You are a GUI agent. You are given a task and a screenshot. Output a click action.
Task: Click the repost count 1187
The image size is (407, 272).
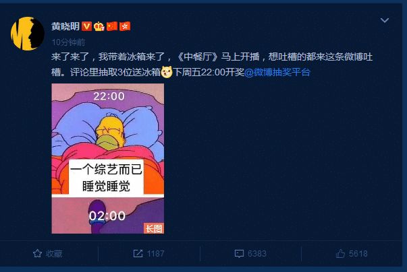[x=155, y=254]
